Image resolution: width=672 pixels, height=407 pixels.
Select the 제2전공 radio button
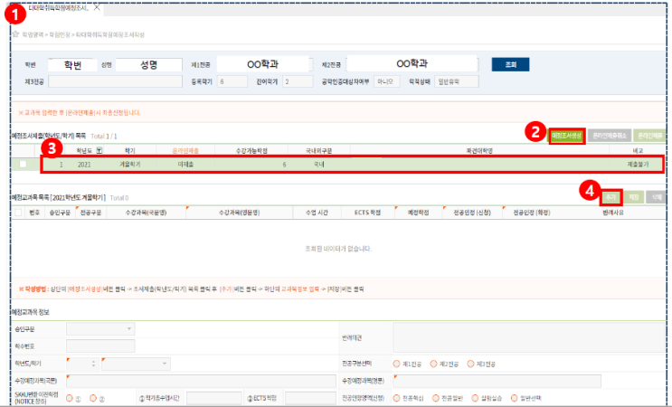click(x=433, y=364)
